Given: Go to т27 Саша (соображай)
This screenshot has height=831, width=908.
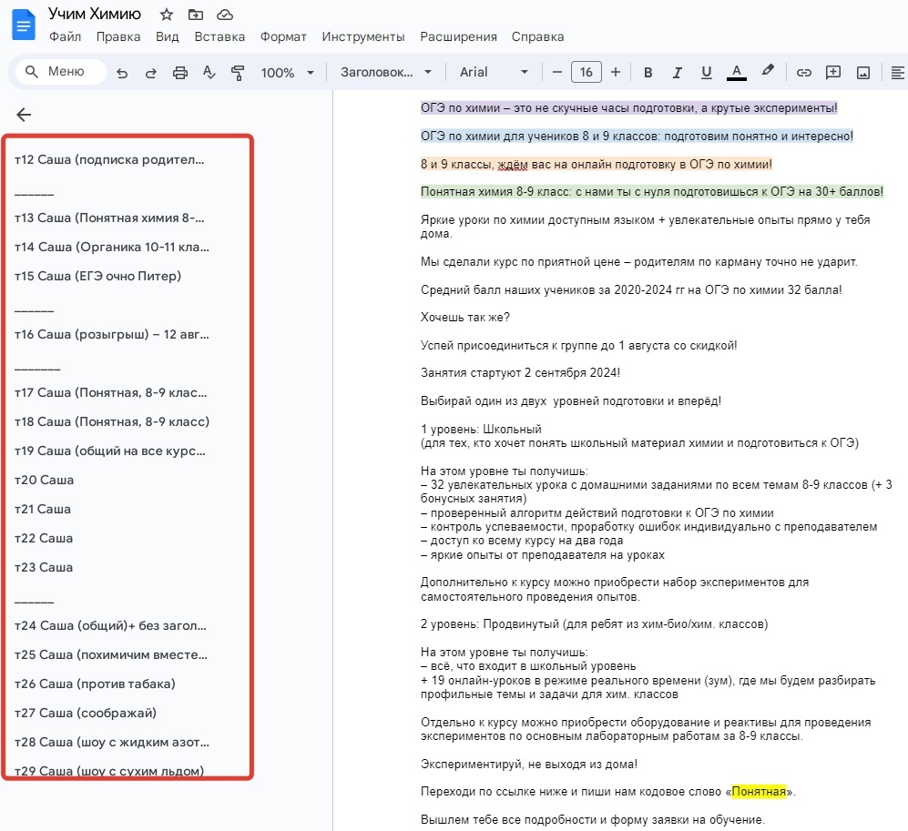Looking at the screenshot, I should click(x=86, y=713).
